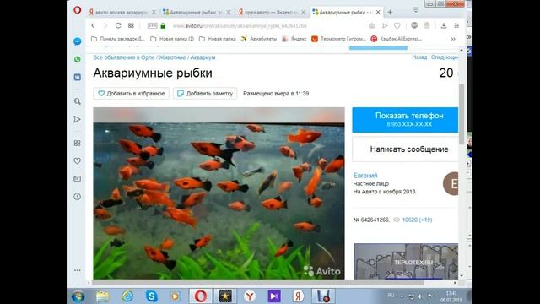The height and width of the screenshot is (304, 540).
Task: Open the Windows Start menu
Action: tap(78, 296)
